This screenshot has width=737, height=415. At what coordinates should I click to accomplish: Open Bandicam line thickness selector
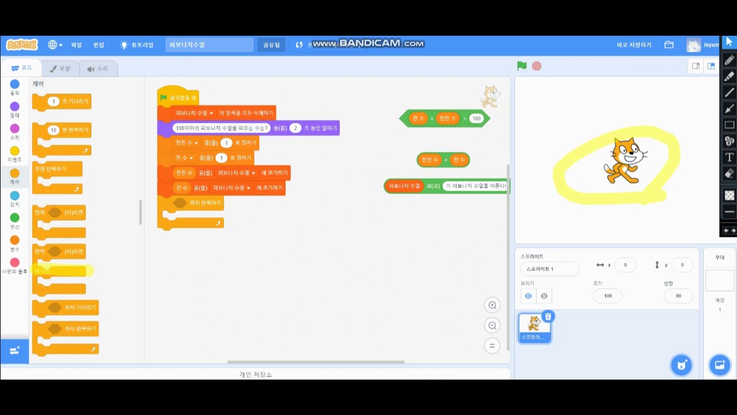729,212
